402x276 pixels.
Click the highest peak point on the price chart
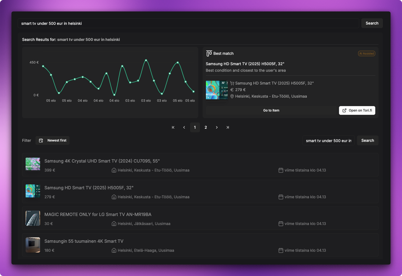(x=146, y=60)
